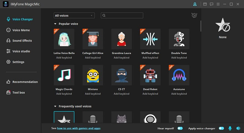Open the user account icon
This screenshot has width=244, height=133.
pos(195,4)
